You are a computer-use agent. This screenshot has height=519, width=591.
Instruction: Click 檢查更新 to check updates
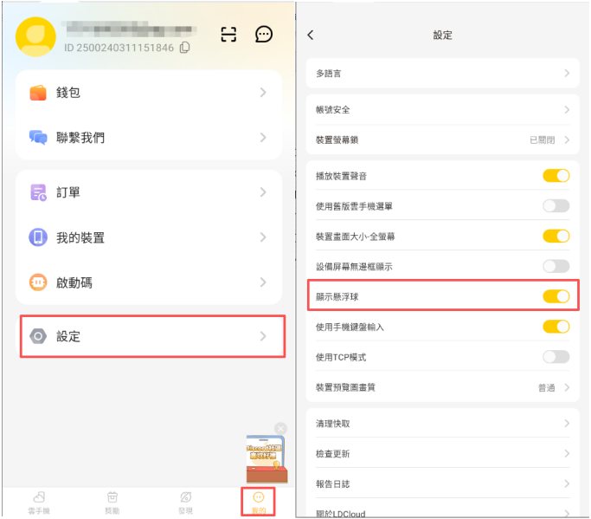click(442, 454)
